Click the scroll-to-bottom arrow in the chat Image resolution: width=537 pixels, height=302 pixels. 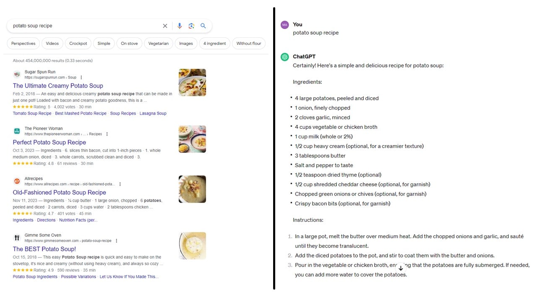coord(401,268)
